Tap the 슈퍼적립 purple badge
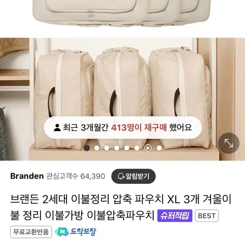245x245 pixels. coord(175,216)
